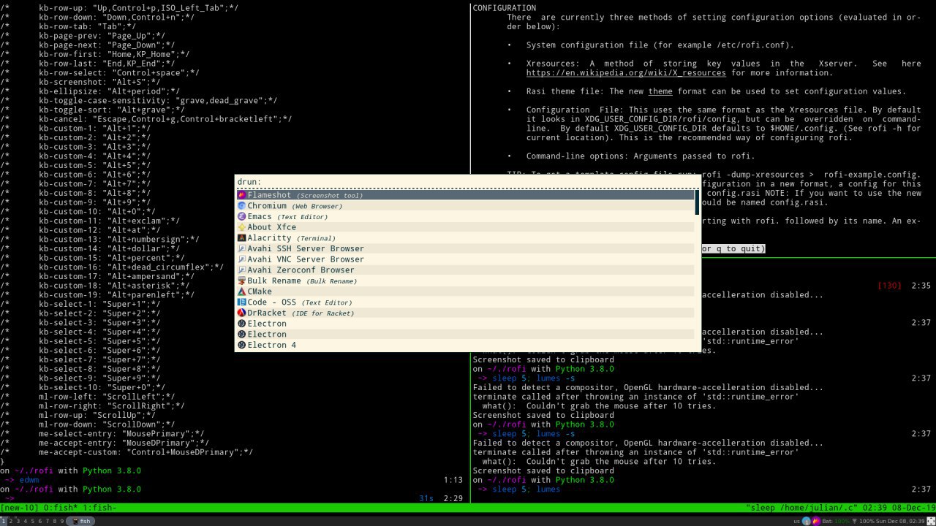Click the Avahi SSH Server Browser icon

click(241, 248)
